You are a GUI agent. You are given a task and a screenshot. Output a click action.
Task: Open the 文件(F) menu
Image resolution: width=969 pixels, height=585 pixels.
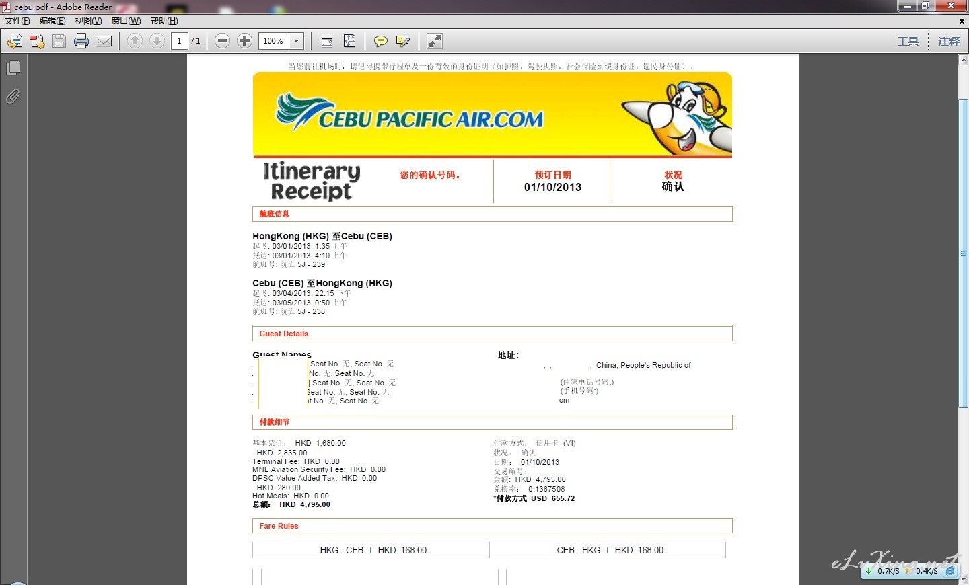tap(17, 21)
